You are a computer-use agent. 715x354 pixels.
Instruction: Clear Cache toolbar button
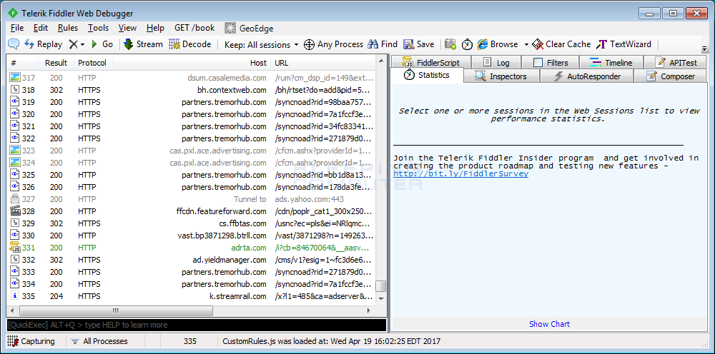561,44
